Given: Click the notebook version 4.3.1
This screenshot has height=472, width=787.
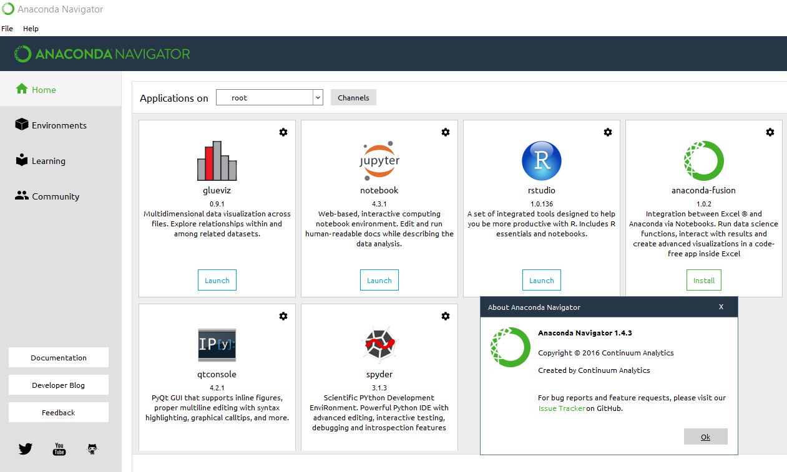Looking at the screenshot, I should point(379,204).
